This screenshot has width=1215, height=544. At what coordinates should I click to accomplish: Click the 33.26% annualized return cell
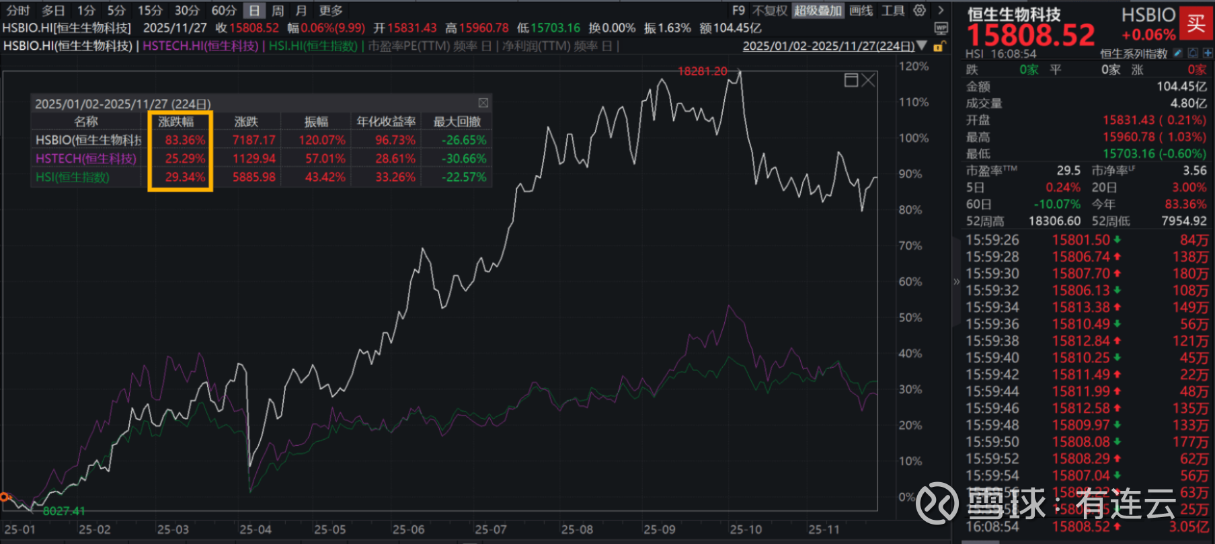tap(395, 178)
